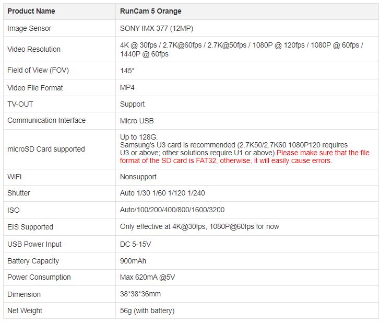This screenshot has height=322, width=380.
Task: Click the red FAT32 warning text
Action: [x=245, y=157]
